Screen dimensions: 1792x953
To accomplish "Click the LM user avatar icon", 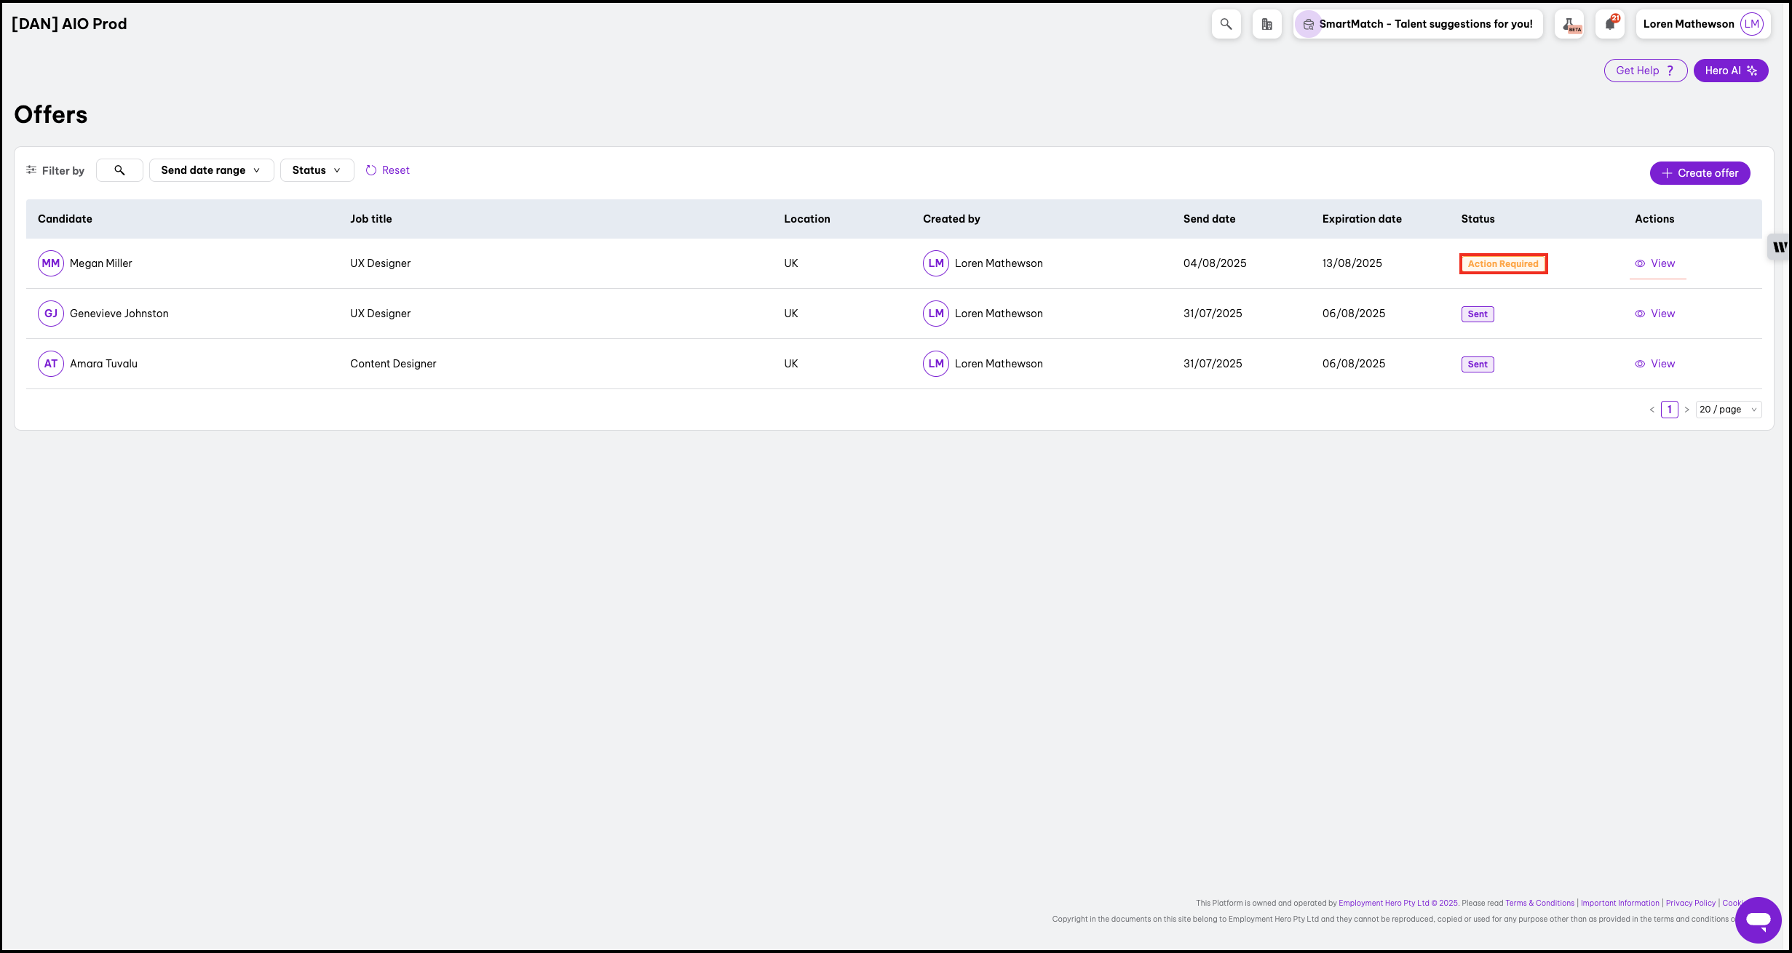I will tap(1751, 24).
